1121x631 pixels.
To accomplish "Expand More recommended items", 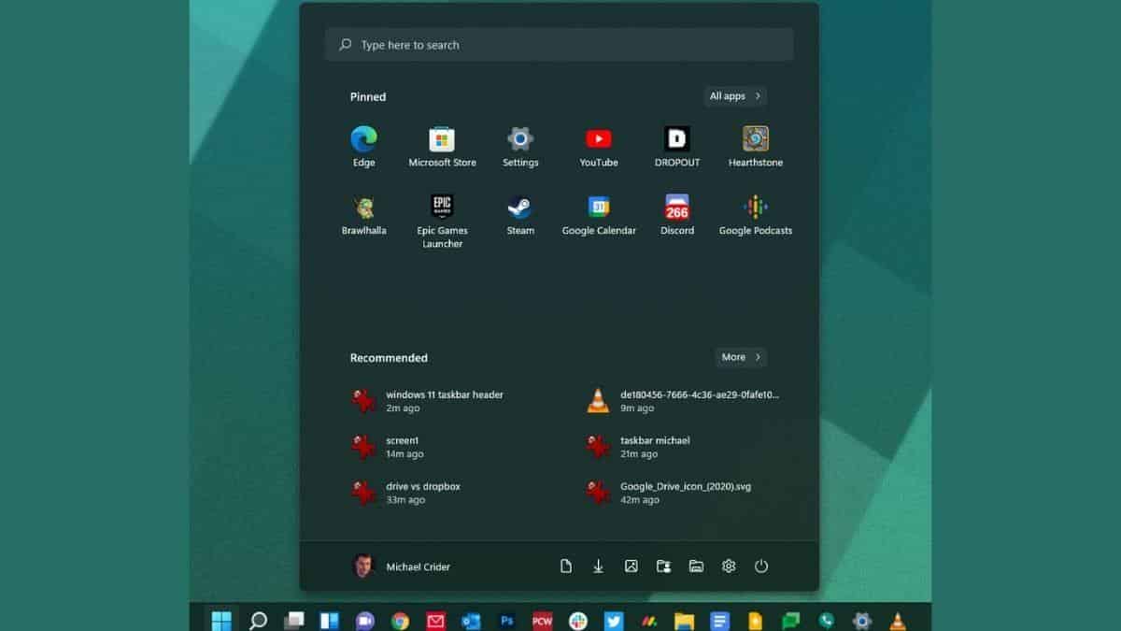I will point(741,357).
